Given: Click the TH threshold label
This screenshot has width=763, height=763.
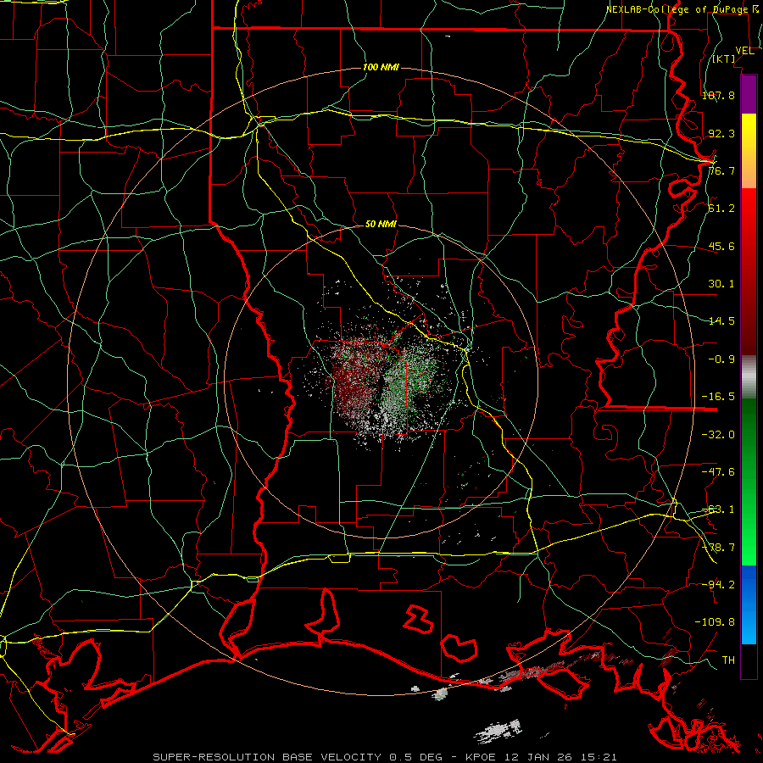Looking at the screenshot, I should (728, 660).
